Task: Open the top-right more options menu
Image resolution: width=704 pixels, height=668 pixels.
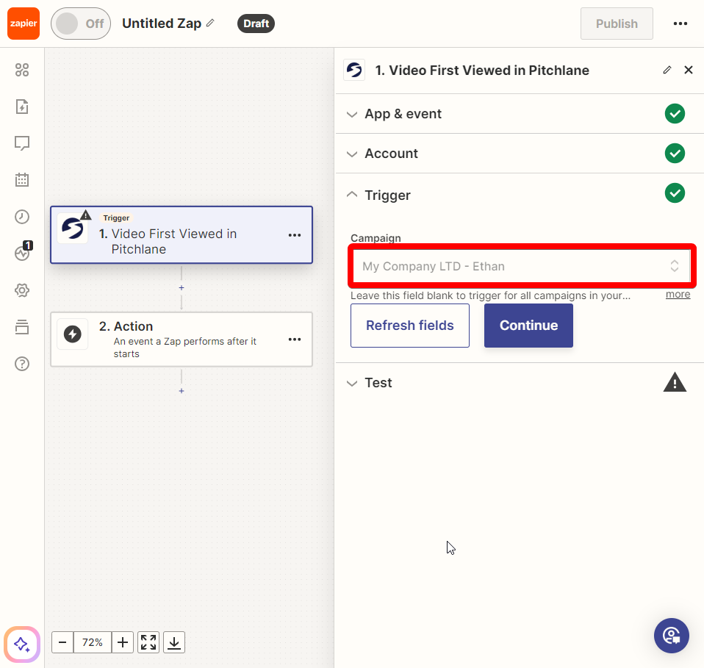Action: [680, 24]
